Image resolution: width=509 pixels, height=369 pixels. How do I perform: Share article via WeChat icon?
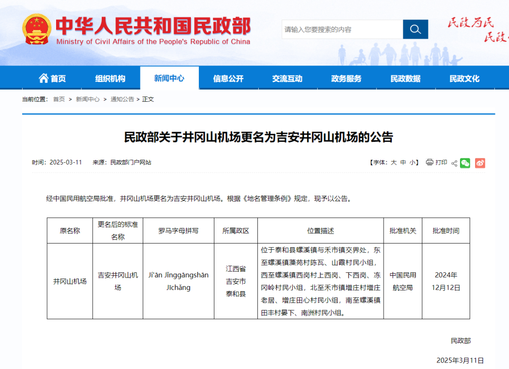[x=465, y=163]
